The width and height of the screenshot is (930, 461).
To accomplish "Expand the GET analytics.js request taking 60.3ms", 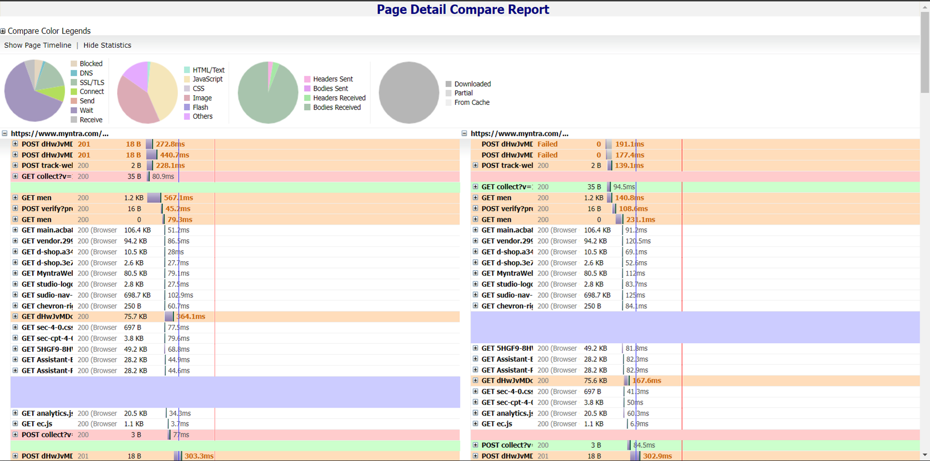I will (x=475, y=413).
